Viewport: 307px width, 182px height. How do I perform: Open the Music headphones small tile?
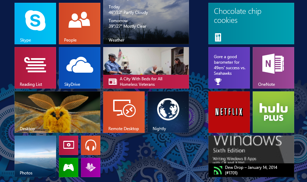91,145
